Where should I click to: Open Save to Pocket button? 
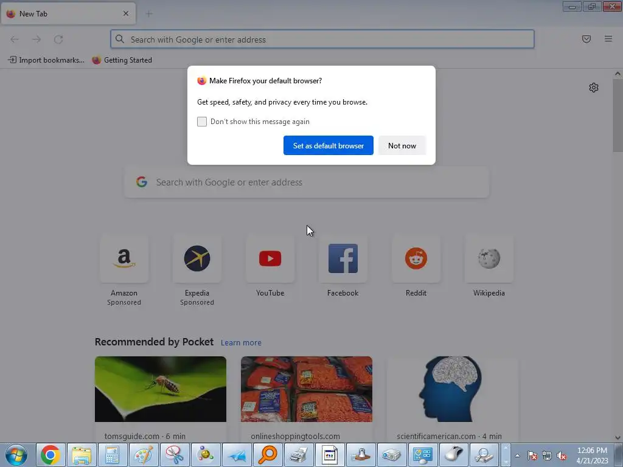pyautogui.click(x=586, y=39)
